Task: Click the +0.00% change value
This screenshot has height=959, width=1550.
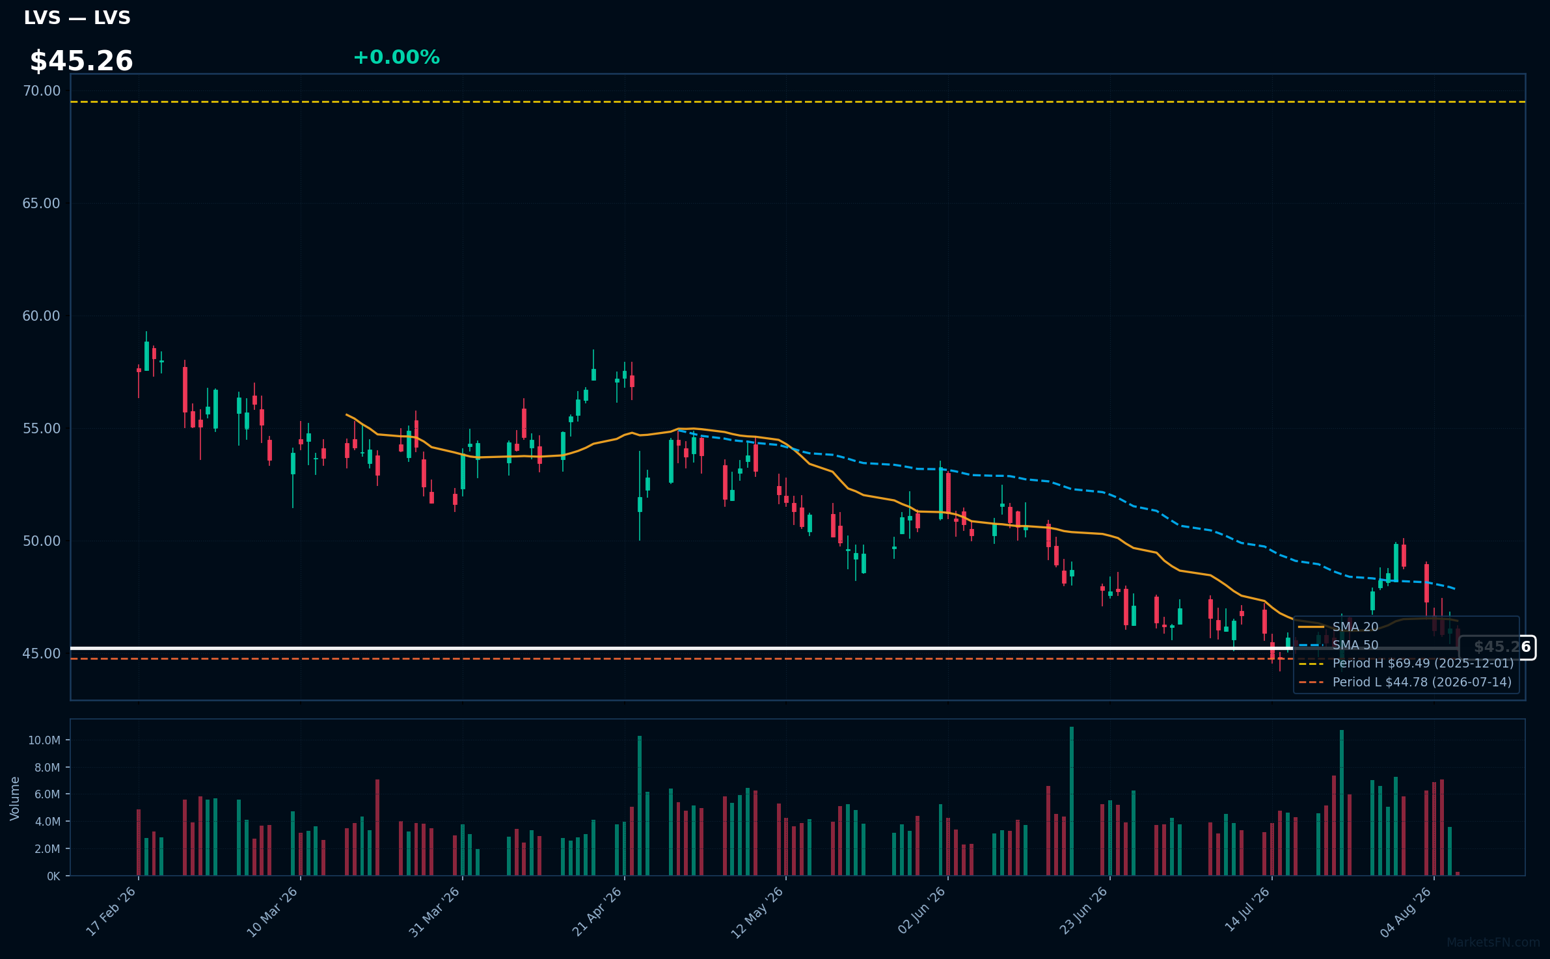Action: (396, 57)
